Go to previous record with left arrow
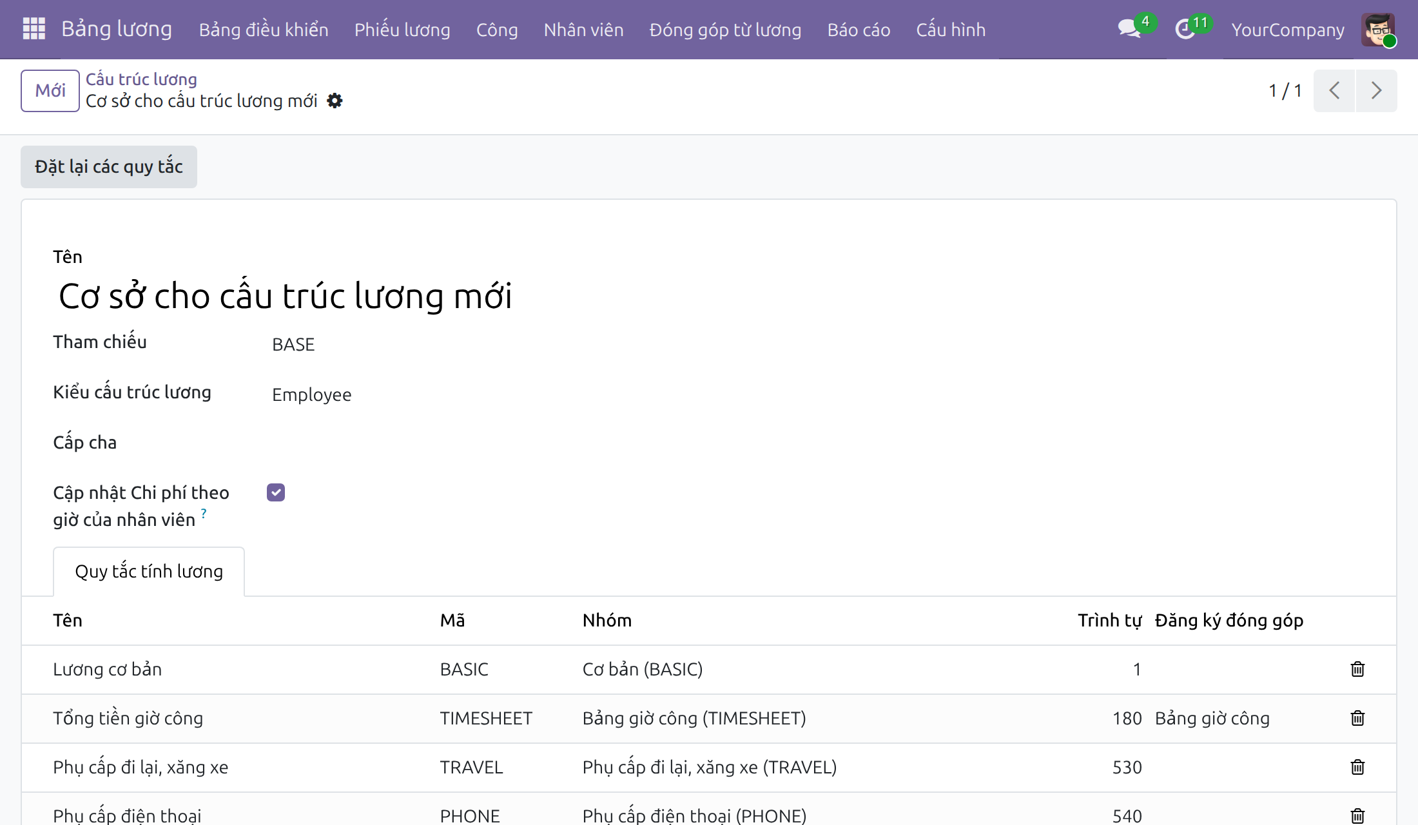Image resolution: width=1418 pixels, height=825 pixels. click(1334, 90)
